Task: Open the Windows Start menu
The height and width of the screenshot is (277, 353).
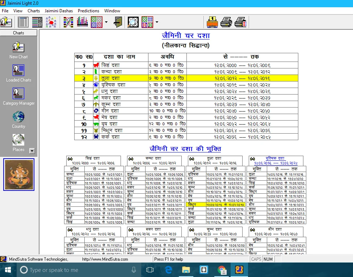Action: pyautogui.click(x=8, y=270)
